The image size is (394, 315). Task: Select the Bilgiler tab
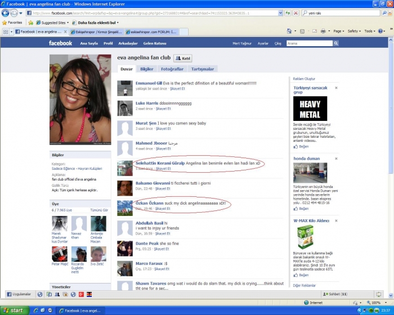coord(147,69)
